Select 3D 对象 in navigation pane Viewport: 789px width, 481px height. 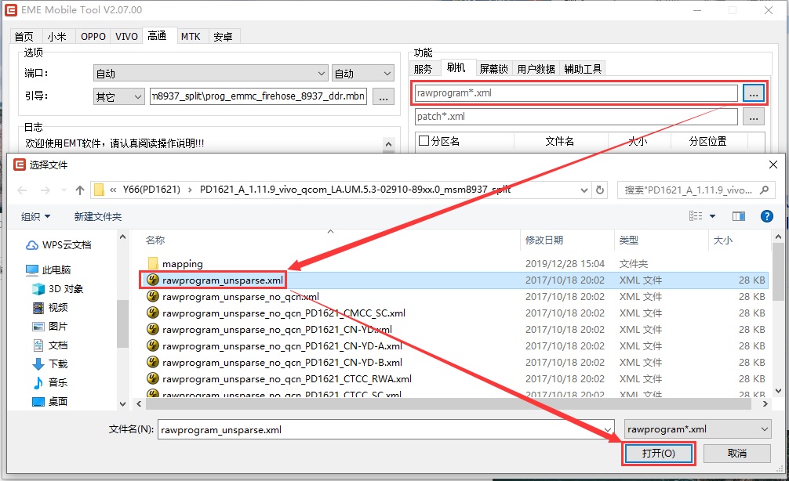(65, 288)
